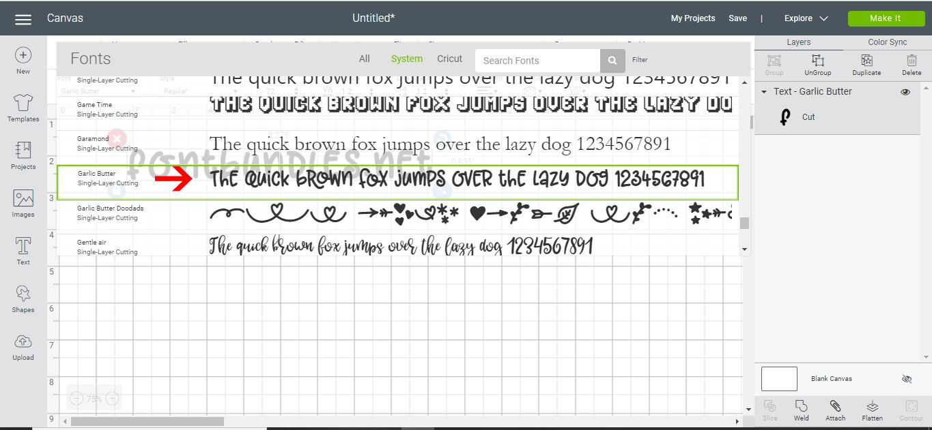This screenshot has height=430, width=932.
Task: Open the Projects panel
Action: pyautogui.click(x=23, y=155)
